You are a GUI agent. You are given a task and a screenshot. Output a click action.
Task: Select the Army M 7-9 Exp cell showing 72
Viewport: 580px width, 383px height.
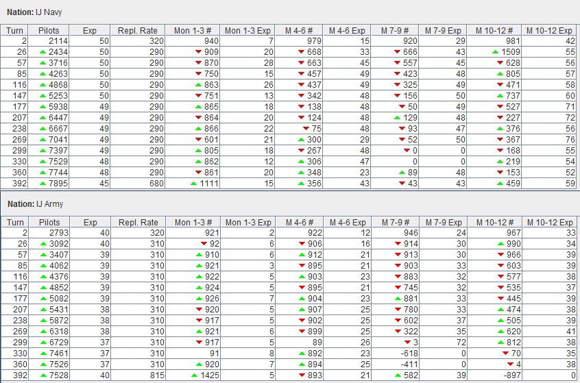(x=444, y=343)
